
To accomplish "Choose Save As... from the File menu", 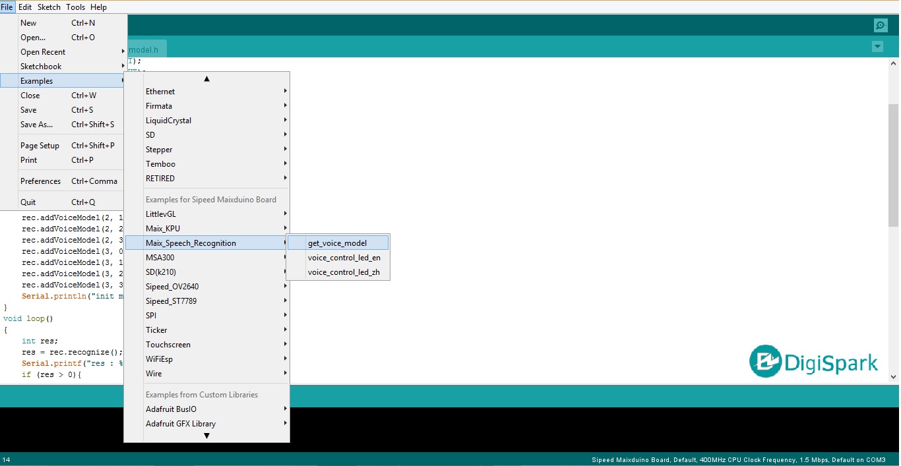I will pyautogui.click(x=36, y=125).
